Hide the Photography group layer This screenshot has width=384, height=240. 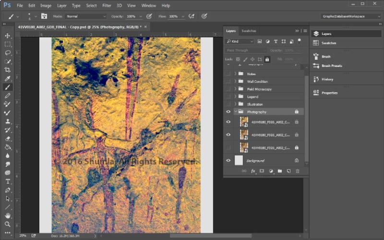[x=228, y=112]
